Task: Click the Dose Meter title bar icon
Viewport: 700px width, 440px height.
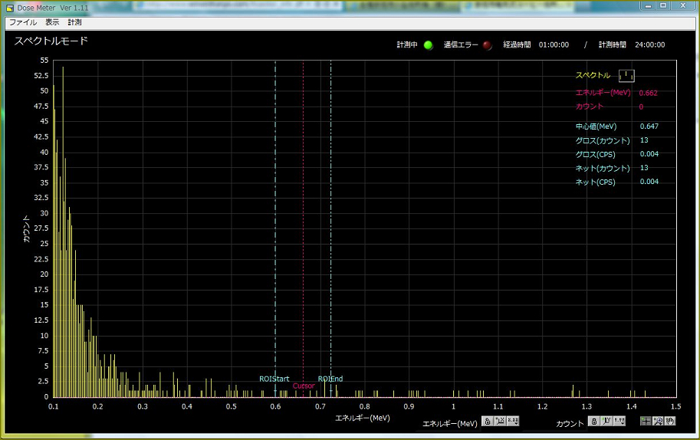Action: point(9,7)
